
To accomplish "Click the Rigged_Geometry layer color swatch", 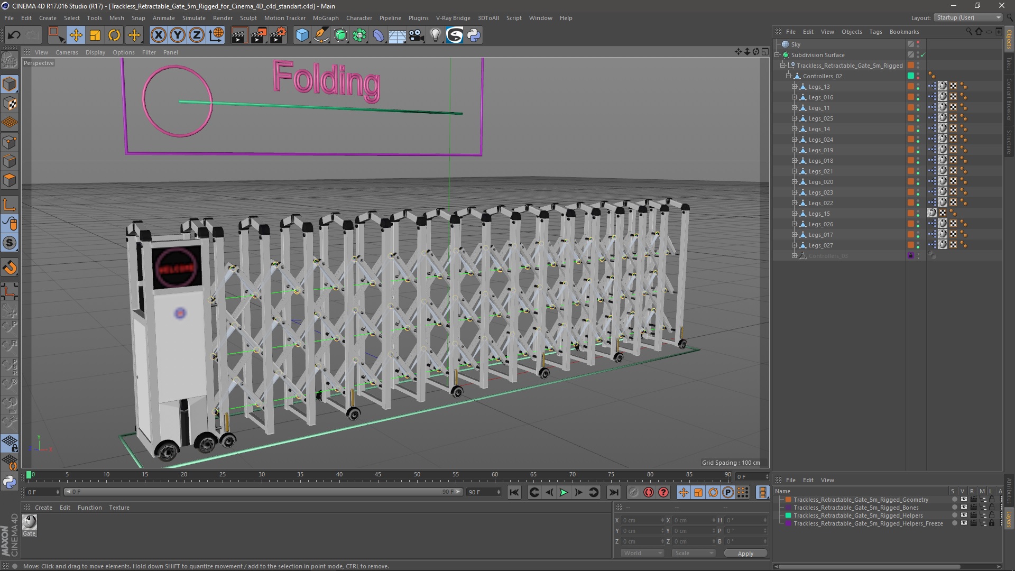I will [x=788, y=500].
